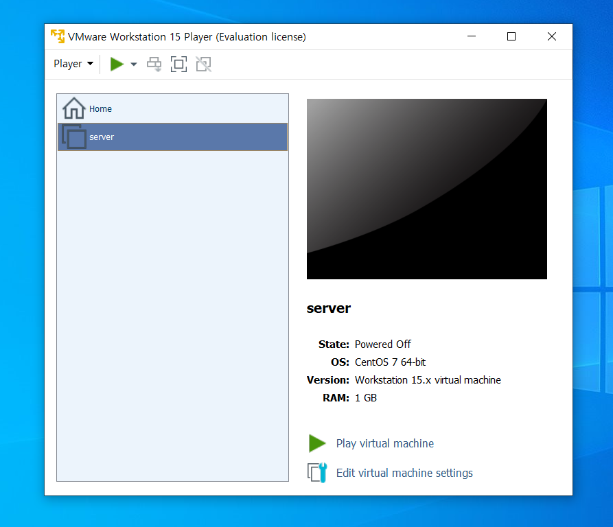Select the server virtual machine entry
Image resolution: width=613 pixels, height=527 pixels.
[172, 137]
